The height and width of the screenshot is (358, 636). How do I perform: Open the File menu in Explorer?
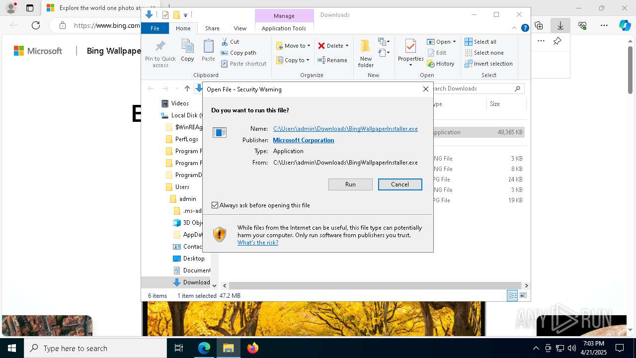[x=155, y=28]
